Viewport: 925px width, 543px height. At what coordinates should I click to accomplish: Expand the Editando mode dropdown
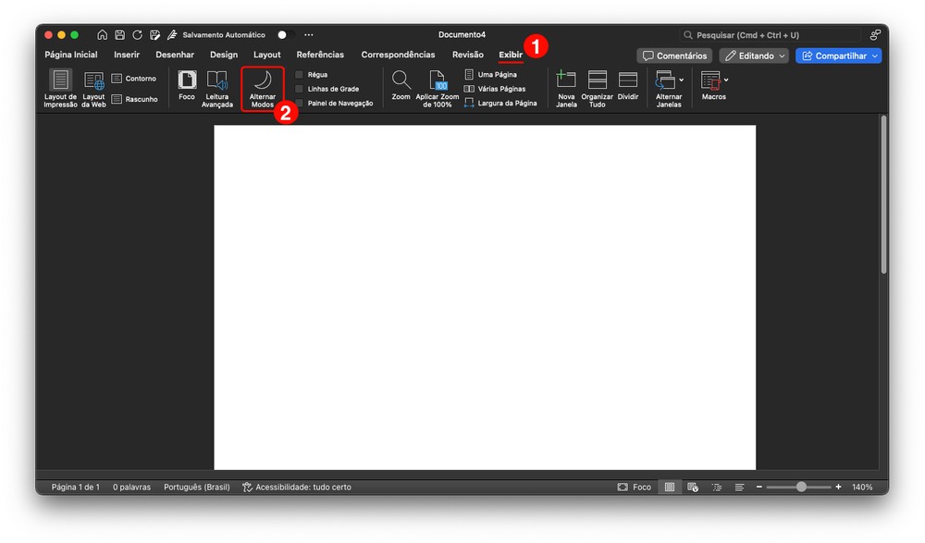[x=754, y=56]
